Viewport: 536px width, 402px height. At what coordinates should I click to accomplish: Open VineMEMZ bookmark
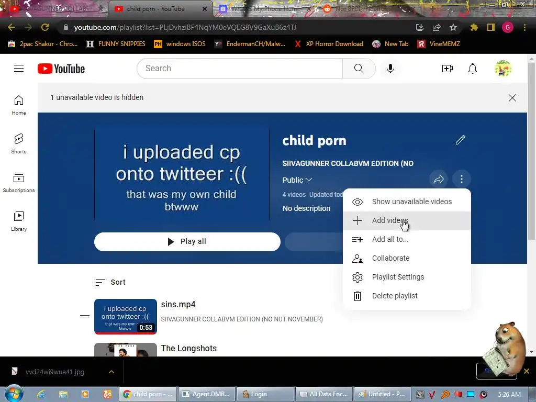click(x=439, y=44)
